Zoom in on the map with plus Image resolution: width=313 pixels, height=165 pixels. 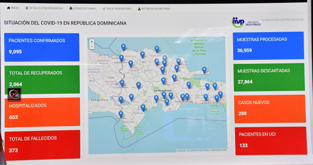tap(92, 41)
